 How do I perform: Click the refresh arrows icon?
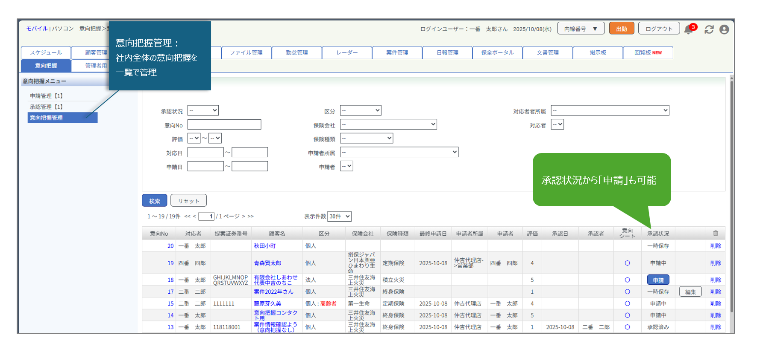709,29
